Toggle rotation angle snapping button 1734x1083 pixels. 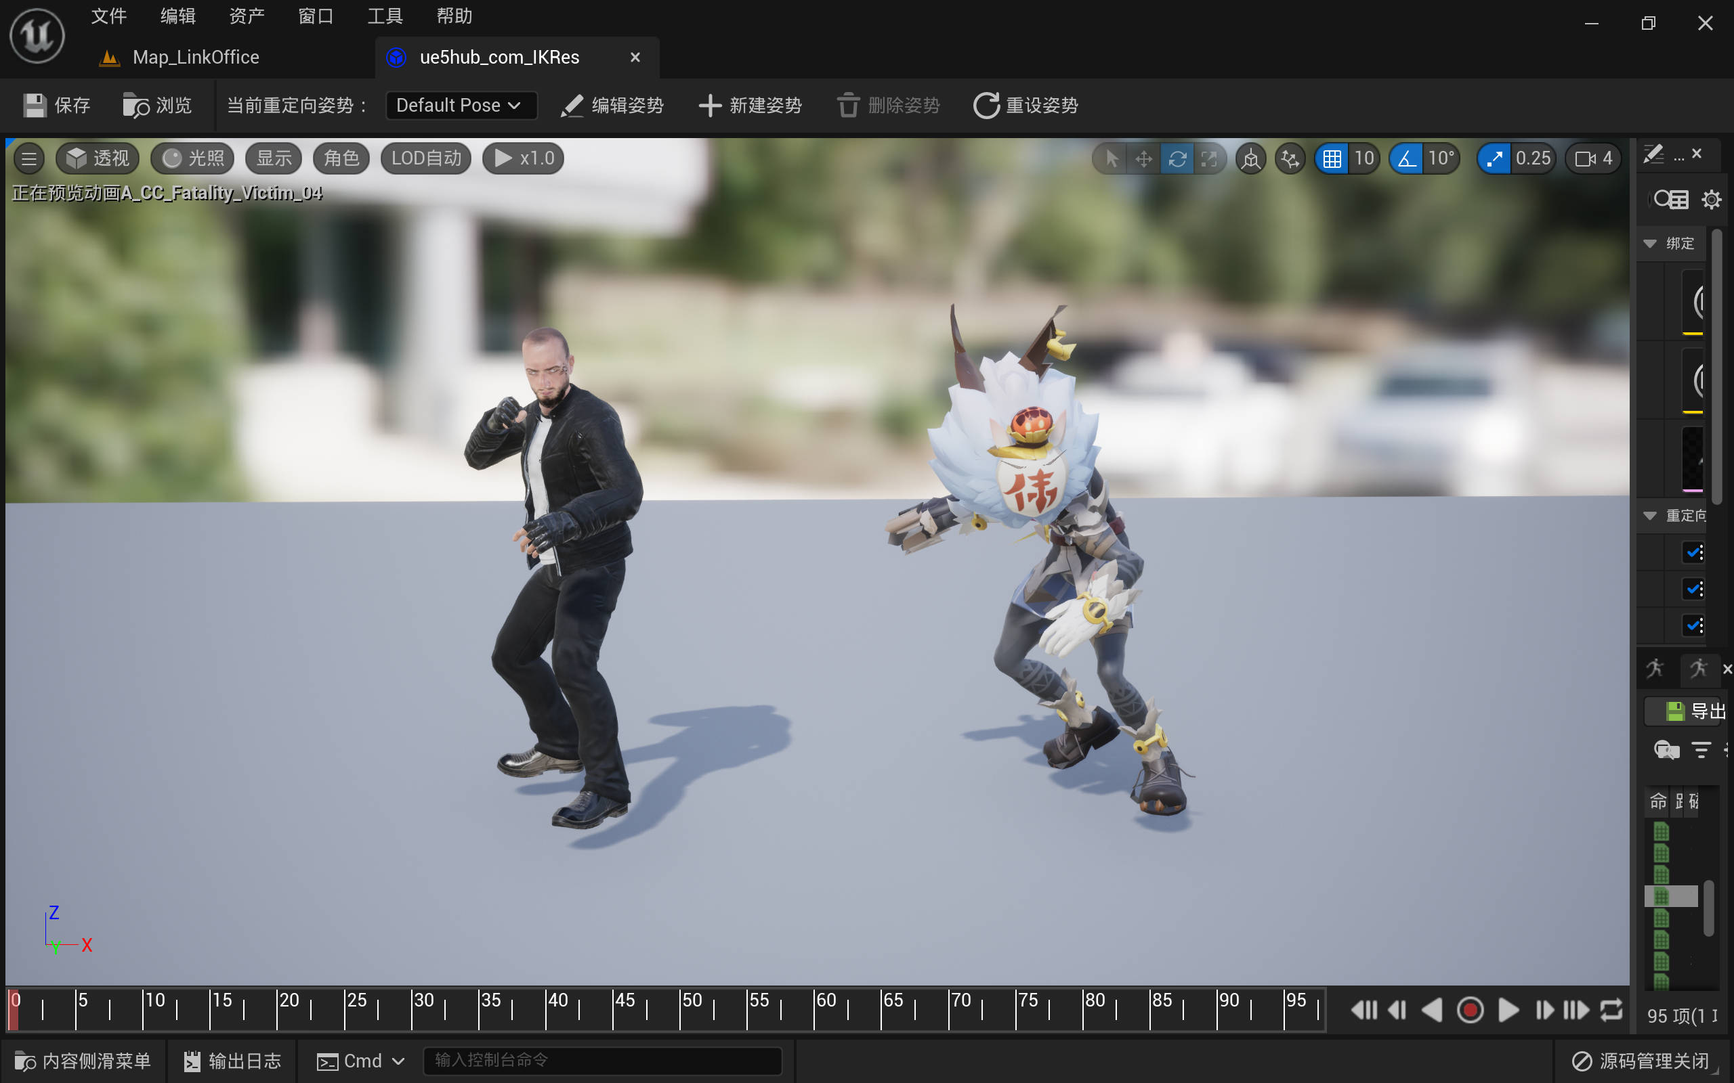[x=1406, y=158]
